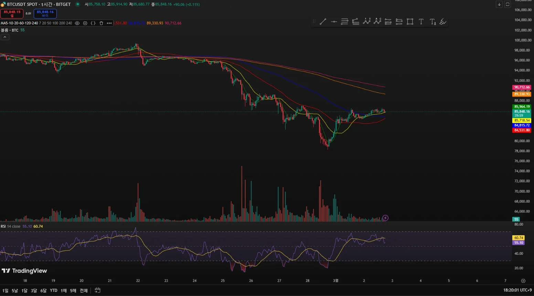The image size is (534, 296).
Task: Select the 6달 time range
Action: click(x=43, y=291)
